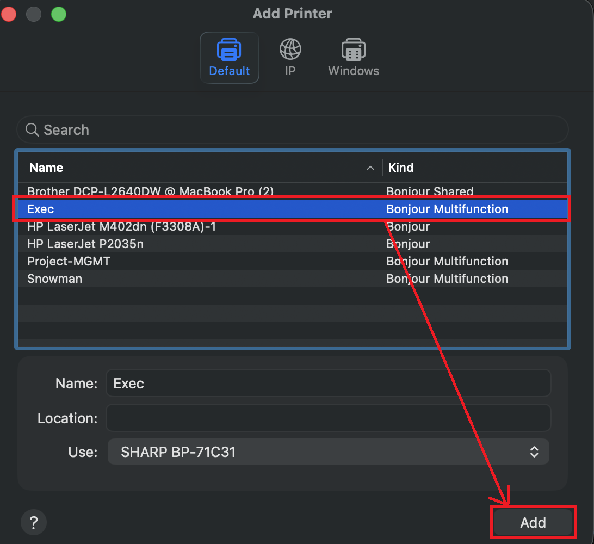Select HP LaserJet P2035n printer
The height and width of the screenshot is (544, 594).
coord(85,244)
